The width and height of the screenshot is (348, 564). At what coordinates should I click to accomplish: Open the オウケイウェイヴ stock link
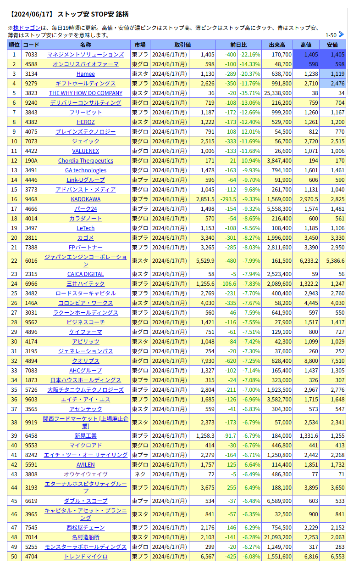point(86,474)
